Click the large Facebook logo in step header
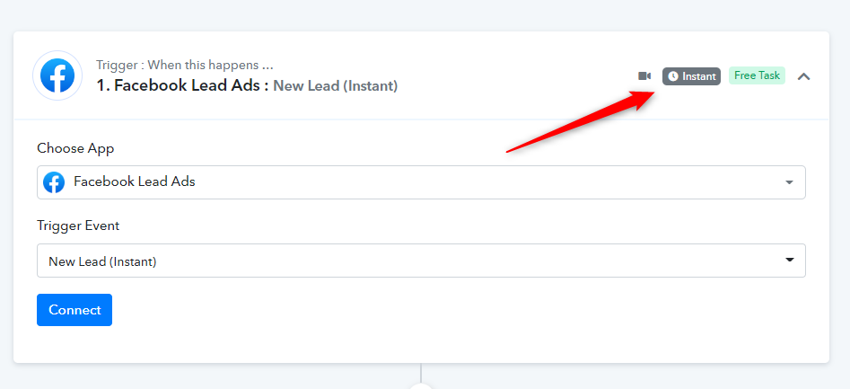 [57, 75]
